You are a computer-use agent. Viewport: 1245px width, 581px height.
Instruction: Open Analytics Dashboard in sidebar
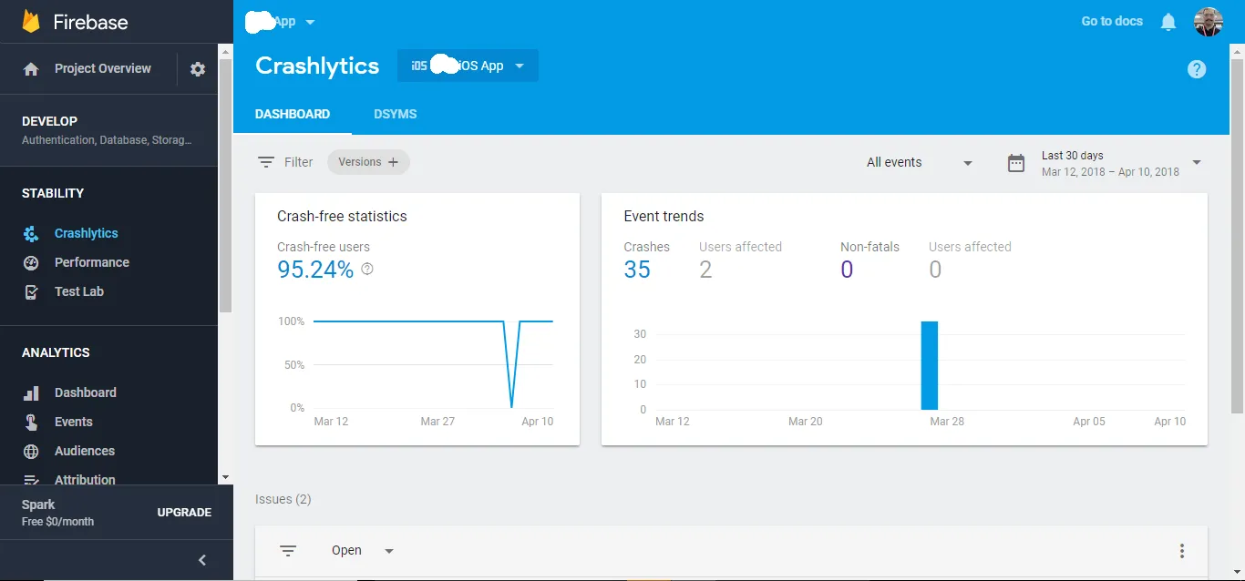click(x=86, y=392)
